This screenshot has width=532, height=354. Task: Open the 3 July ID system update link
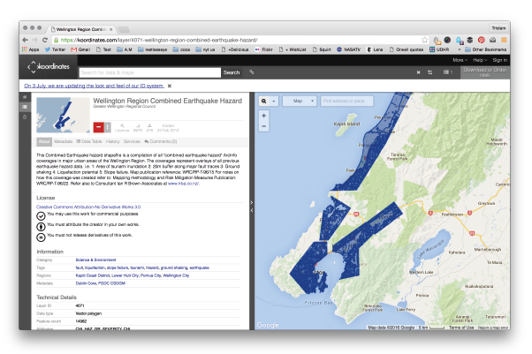(94, 86)
